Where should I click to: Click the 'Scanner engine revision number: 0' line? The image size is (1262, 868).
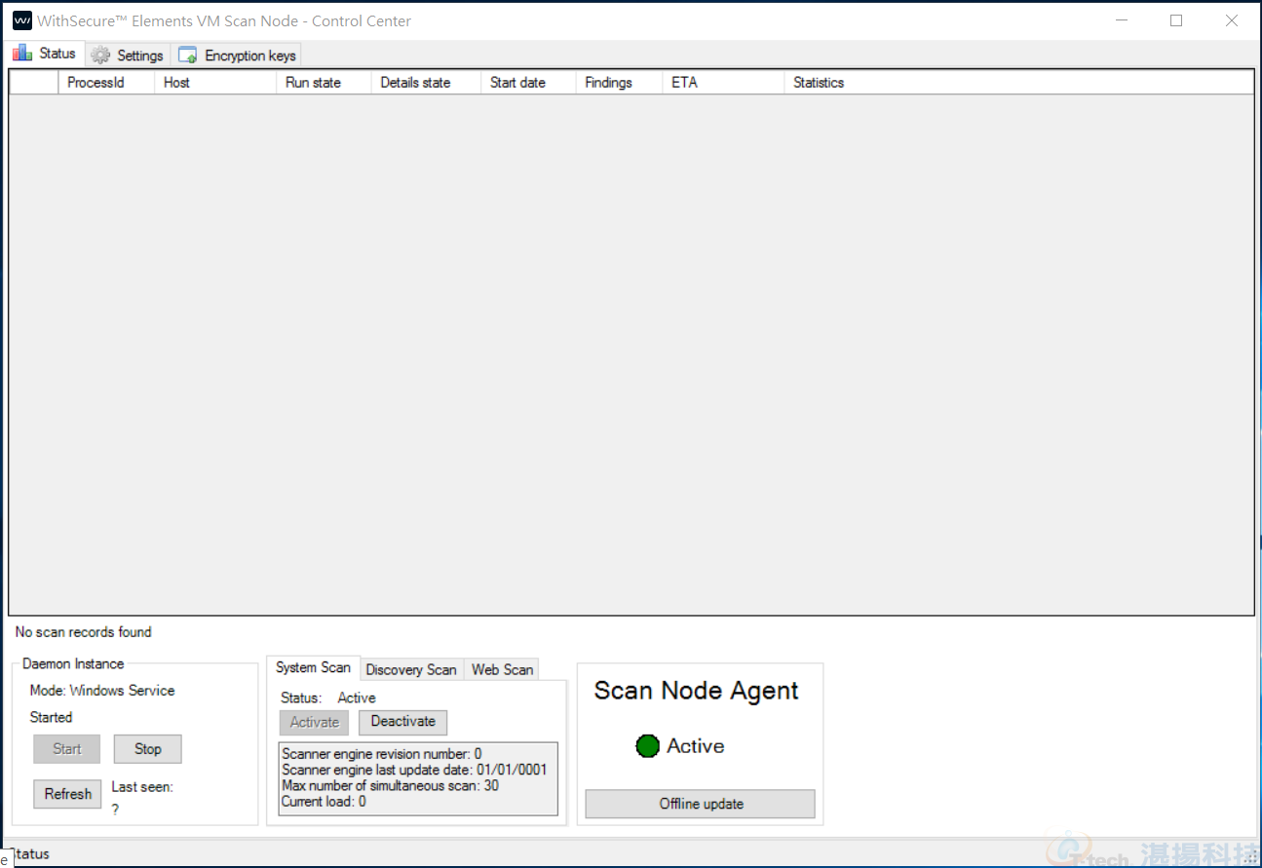[x=382, y=754]
